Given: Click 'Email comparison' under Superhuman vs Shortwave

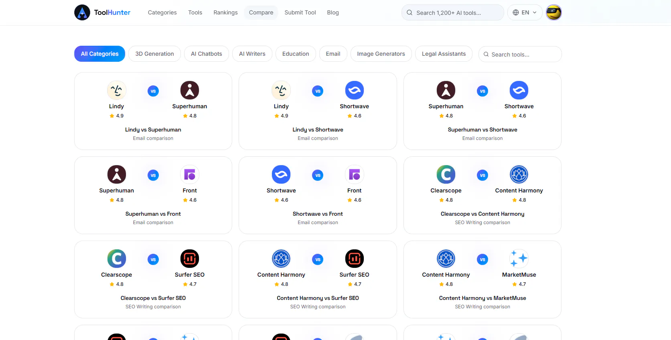Looking at the screenshot, I should (482, 138).
